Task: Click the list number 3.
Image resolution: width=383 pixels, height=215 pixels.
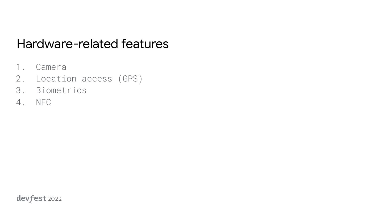Action: (x=19, y=90)
